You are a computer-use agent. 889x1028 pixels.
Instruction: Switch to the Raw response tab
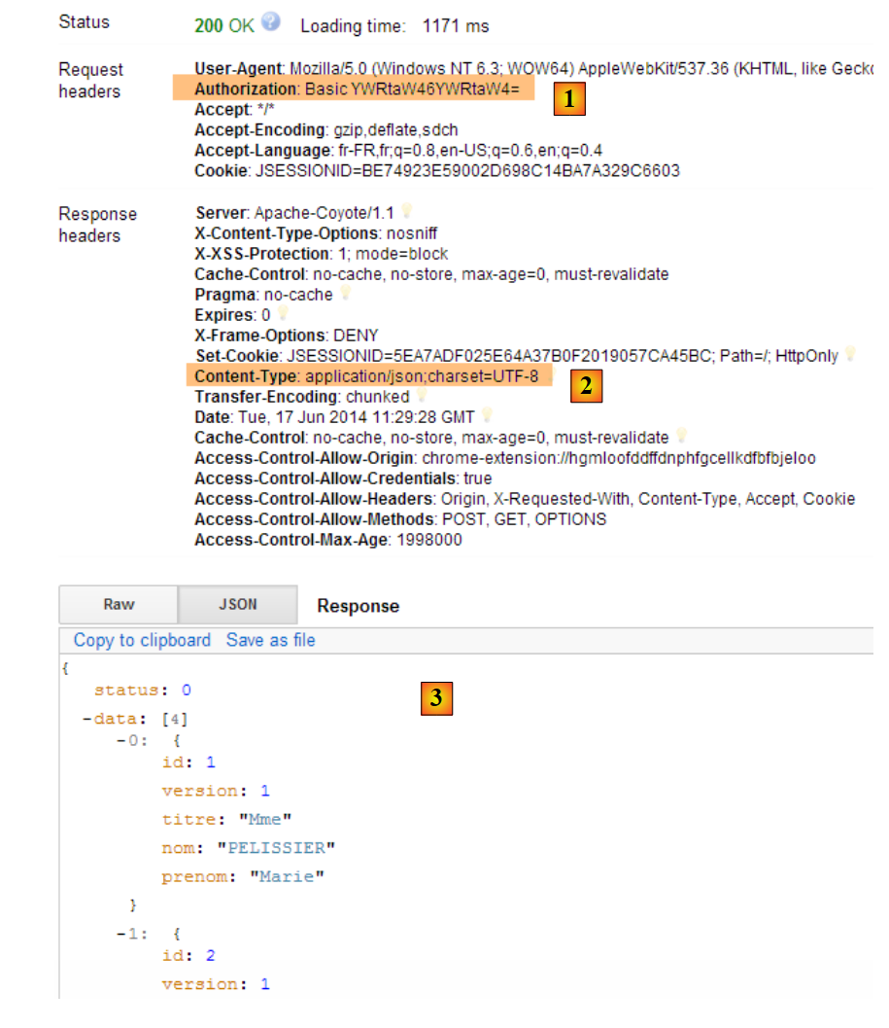119,604
